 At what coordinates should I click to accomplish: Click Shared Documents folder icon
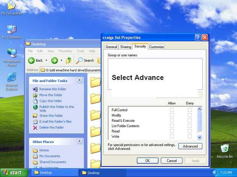point(35,162)
